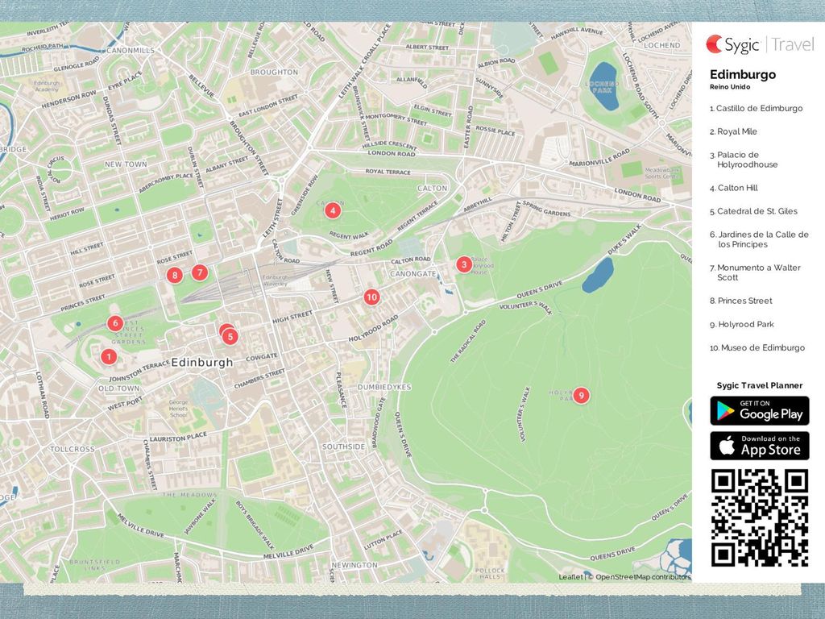Click the QR code image
This screenshot has height=619, width=825.
(760, 518)
